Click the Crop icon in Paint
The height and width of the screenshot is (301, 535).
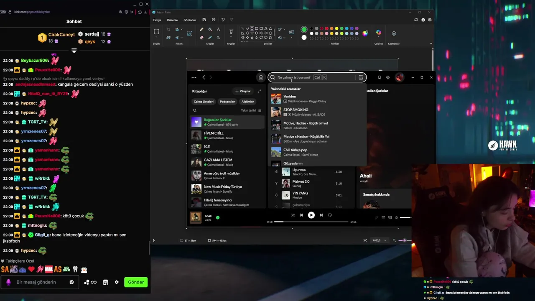click(x=168, y=30)
